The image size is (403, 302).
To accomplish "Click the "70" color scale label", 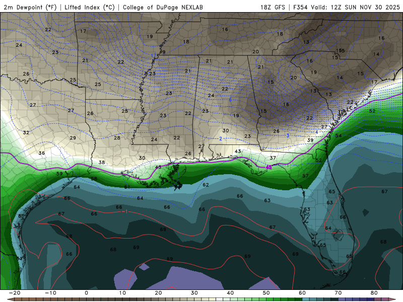I will coord(338,293).
